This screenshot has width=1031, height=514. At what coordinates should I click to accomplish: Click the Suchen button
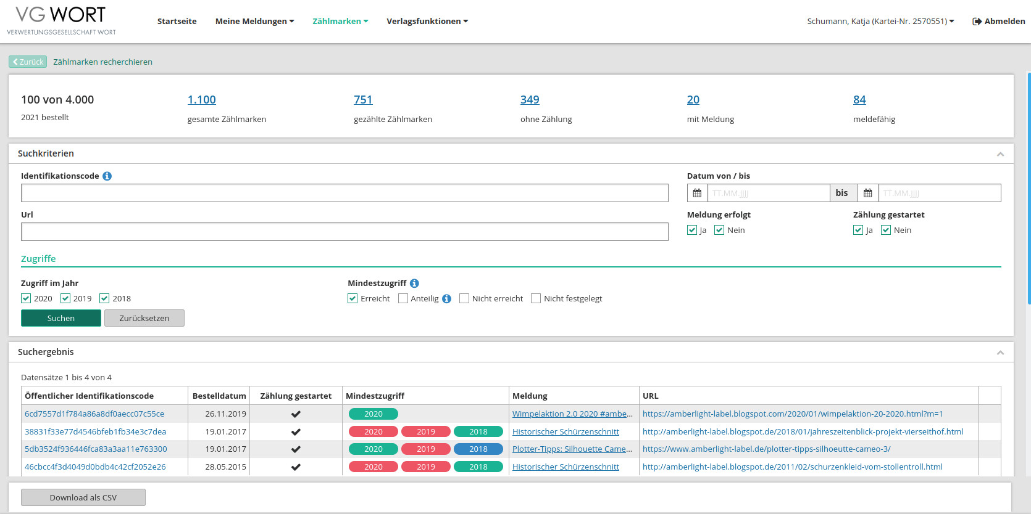click(x=61, y=318)
